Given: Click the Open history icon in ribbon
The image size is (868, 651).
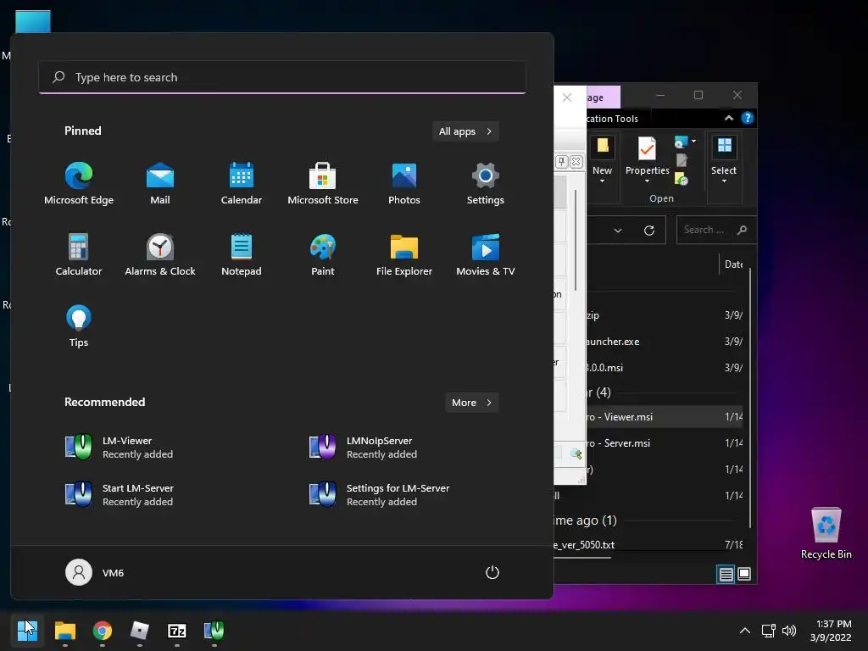Looking at the screenshot, I should click(682, 178).
